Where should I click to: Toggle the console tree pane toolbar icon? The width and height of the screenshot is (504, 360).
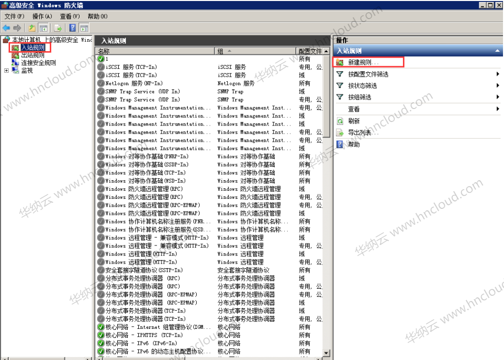[43, 28]
